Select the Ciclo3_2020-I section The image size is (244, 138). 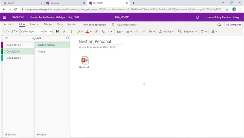click(19, 51)
